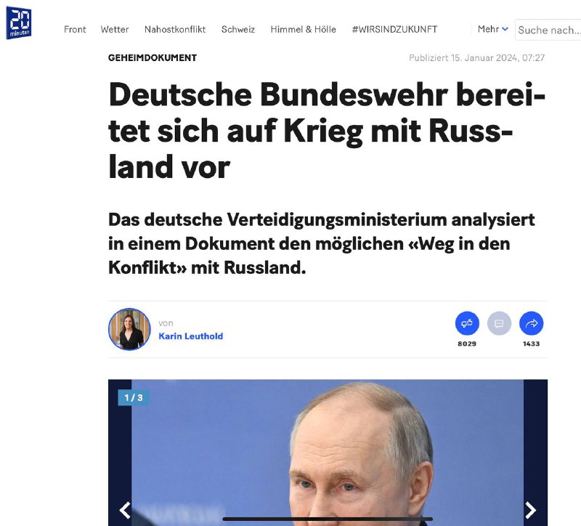Open the comments speech bubble icon
The image size is (581, 526).
point(499,323)
